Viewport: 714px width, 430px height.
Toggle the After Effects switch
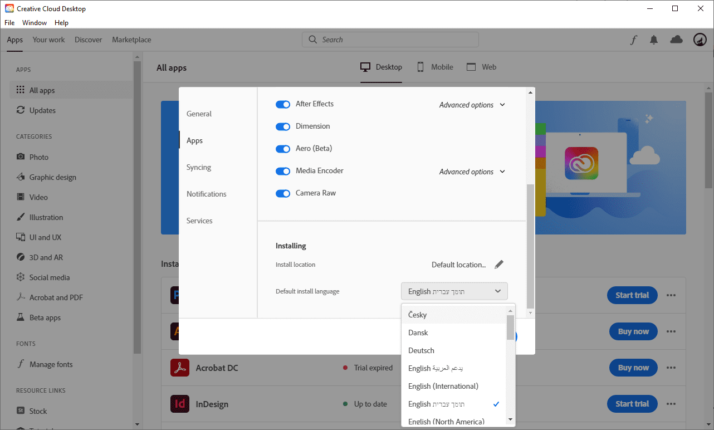[x=283, y=104]
